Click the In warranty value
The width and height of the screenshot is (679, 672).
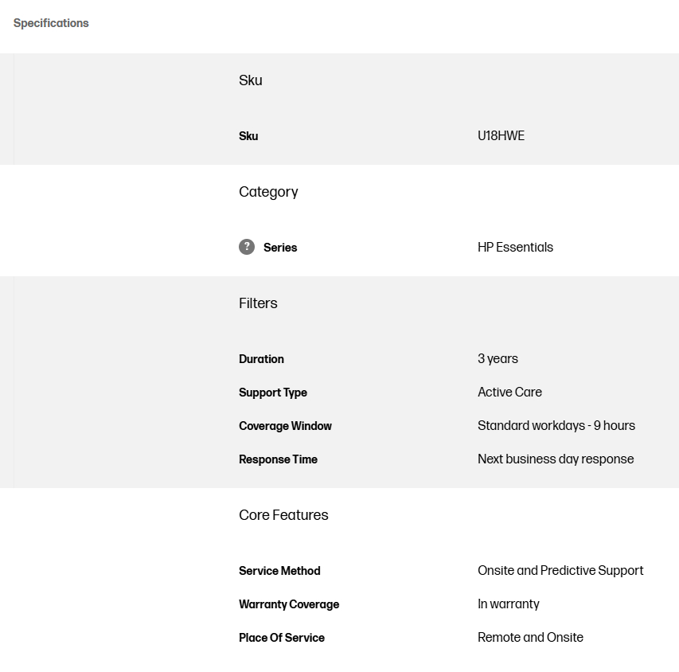click(x=509, y=604)
